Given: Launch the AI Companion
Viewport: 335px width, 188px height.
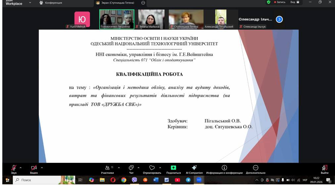Looking at the screenshot, I should coord(194,169).
